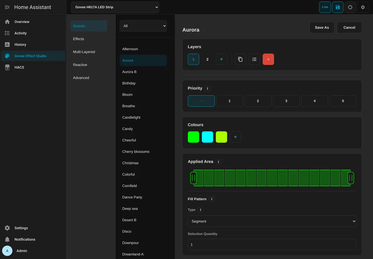Viewport: 373px width, 259px height.
Task: Click the brightness icon in header
Action: [x=350, y=7]
